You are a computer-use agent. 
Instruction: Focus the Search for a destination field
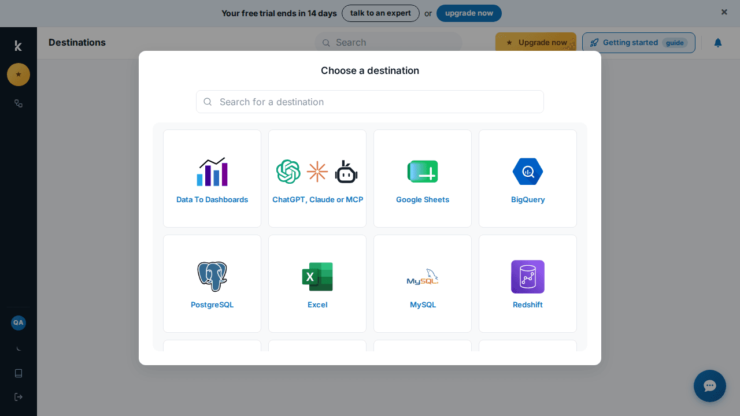(x=370, y=102)
